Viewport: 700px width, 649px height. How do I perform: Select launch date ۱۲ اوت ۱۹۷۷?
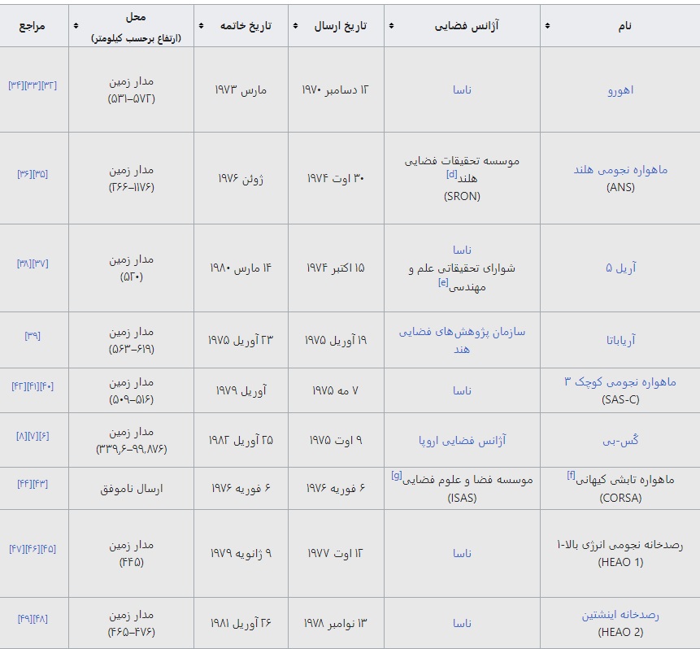(335, 553)
